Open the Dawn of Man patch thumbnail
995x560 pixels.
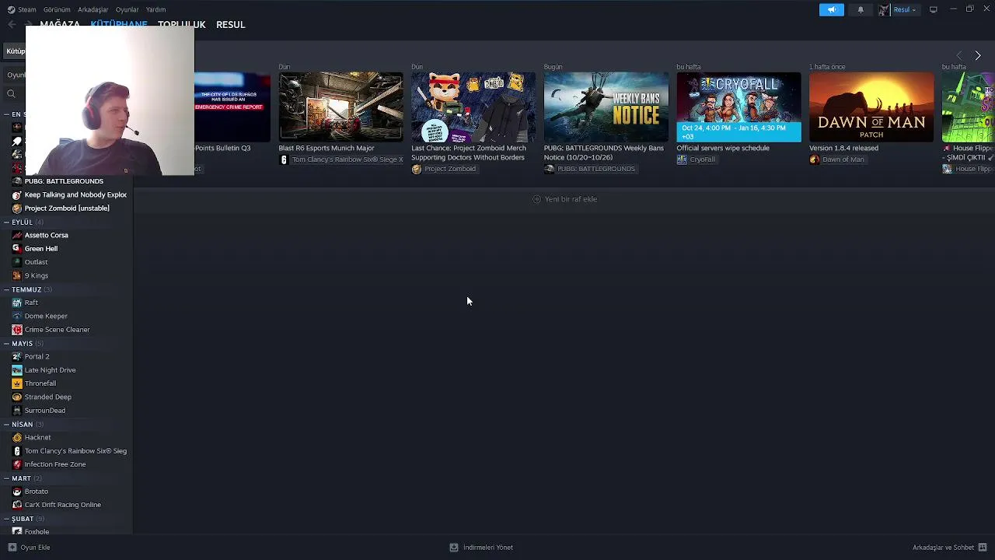tap(871, 107)
